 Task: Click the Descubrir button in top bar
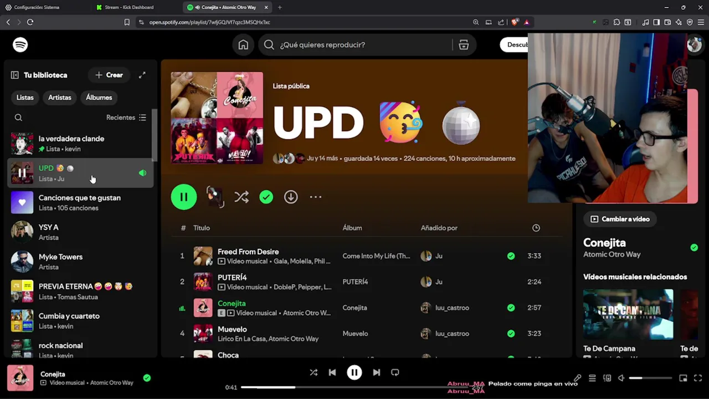pyautogui.click(x=514, y=45)
